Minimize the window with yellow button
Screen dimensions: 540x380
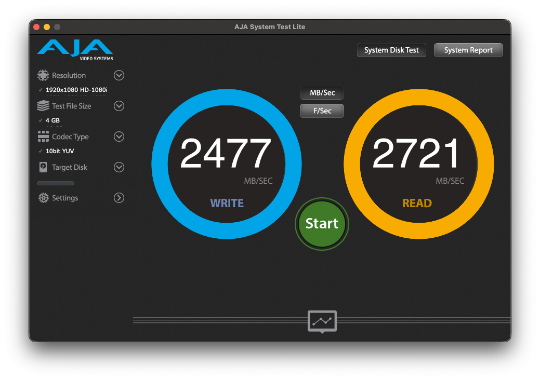point(47,27)
